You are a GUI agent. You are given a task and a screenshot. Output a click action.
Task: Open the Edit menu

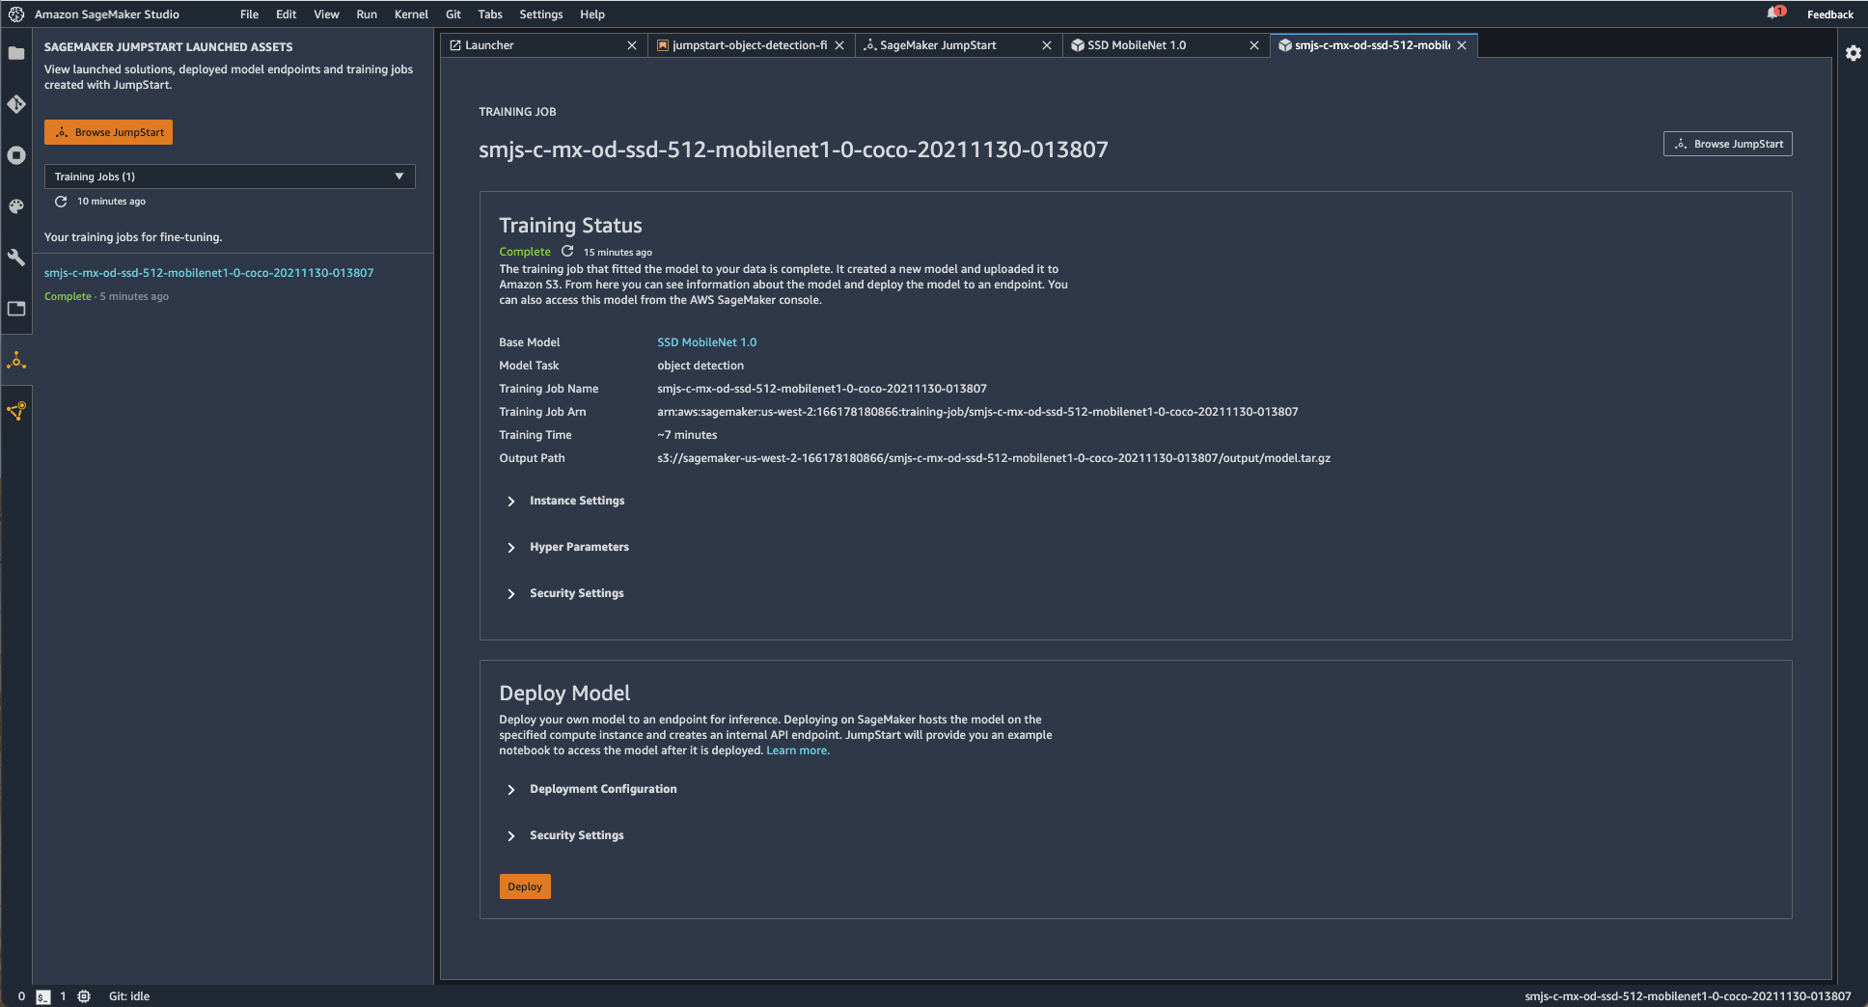click(286, 14)
